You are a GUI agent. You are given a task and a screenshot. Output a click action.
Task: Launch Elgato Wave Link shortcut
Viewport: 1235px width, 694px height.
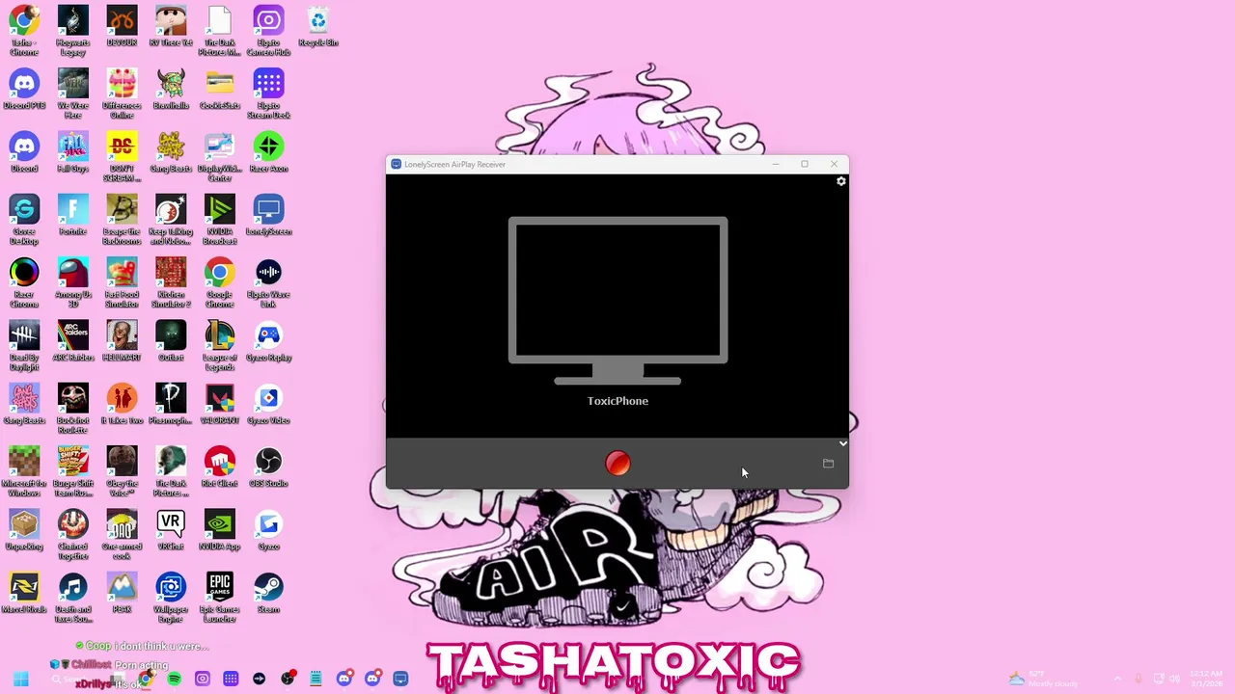268,280
